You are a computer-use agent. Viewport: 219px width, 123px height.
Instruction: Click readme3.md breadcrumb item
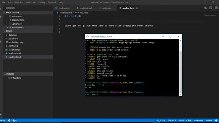pyautogui.click(x=64, y=13)
